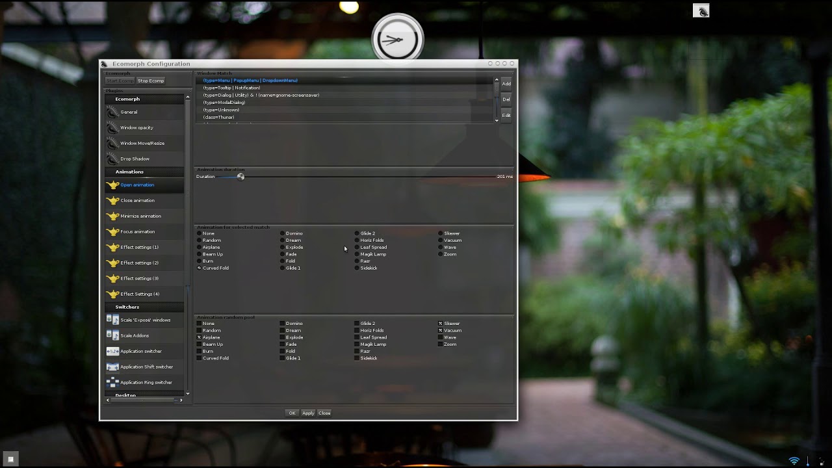Select the (class=Thunar) match row
The width and height of the screenshot is (832, 468).
click(x=344, y=118)
